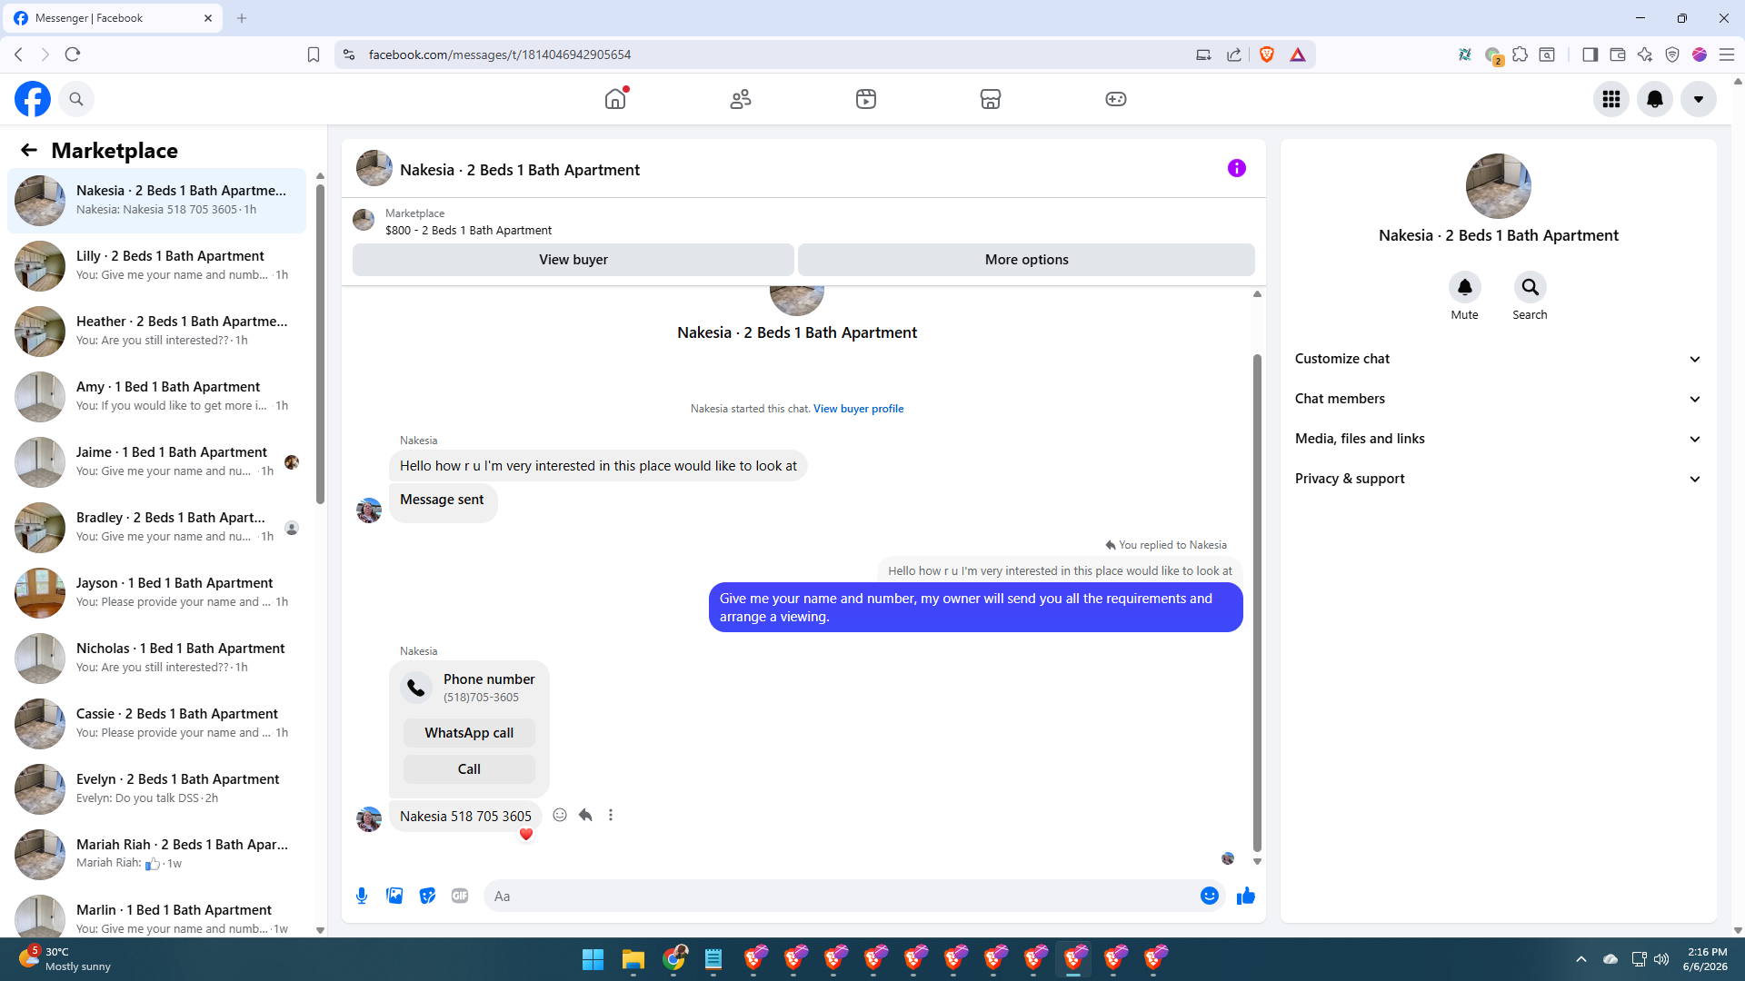The image size is (1745, 981).
Task: Click the facebook.com address bar
Action: pyautogui.click(x=773, y=54)
